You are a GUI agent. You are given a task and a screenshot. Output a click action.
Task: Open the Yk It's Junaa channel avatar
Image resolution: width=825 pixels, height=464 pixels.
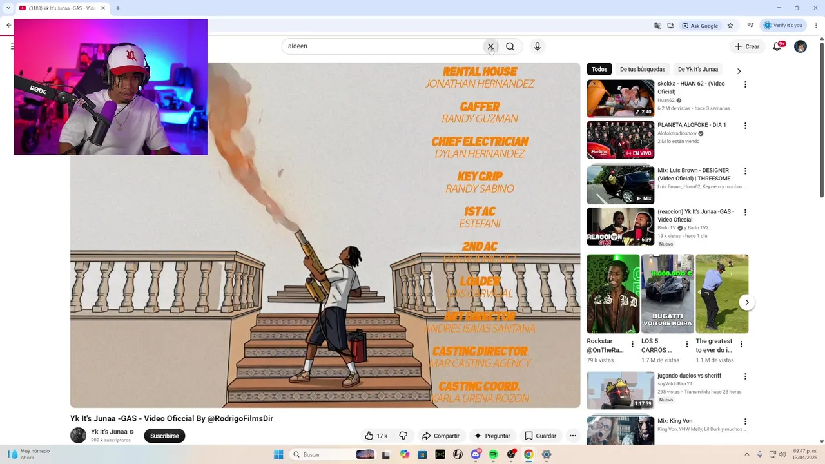(x=78, y=436)
